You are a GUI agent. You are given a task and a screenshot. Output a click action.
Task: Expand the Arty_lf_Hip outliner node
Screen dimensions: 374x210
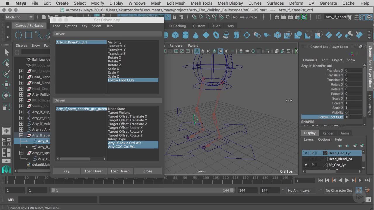21,112
